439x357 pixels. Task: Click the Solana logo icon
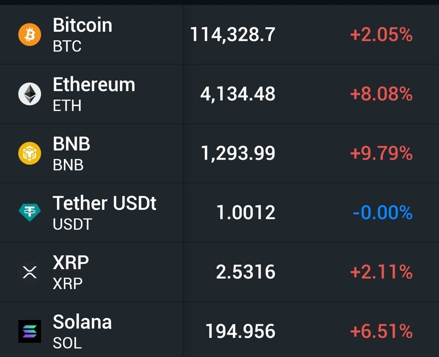point(30,331)
